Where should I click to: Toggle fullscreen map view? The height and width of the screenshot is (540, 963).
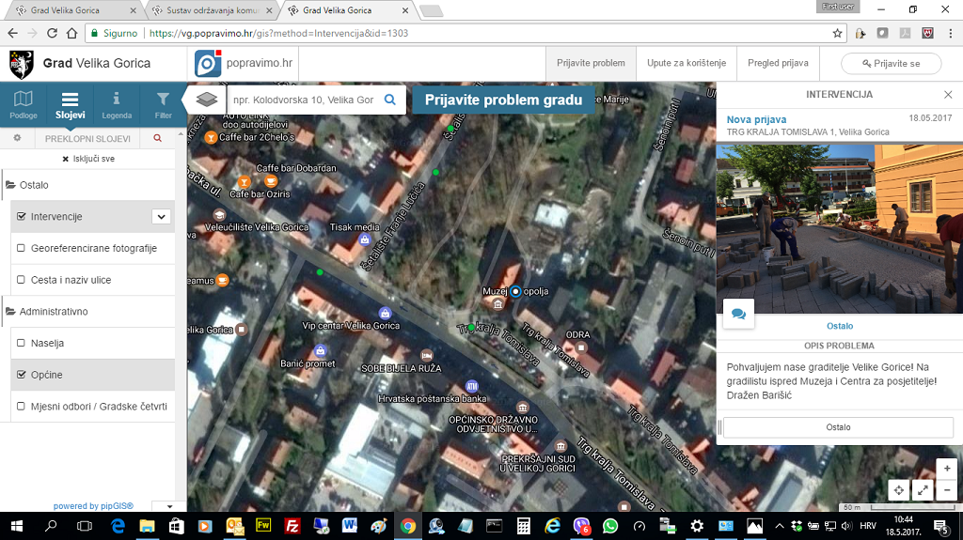(923, 489)
